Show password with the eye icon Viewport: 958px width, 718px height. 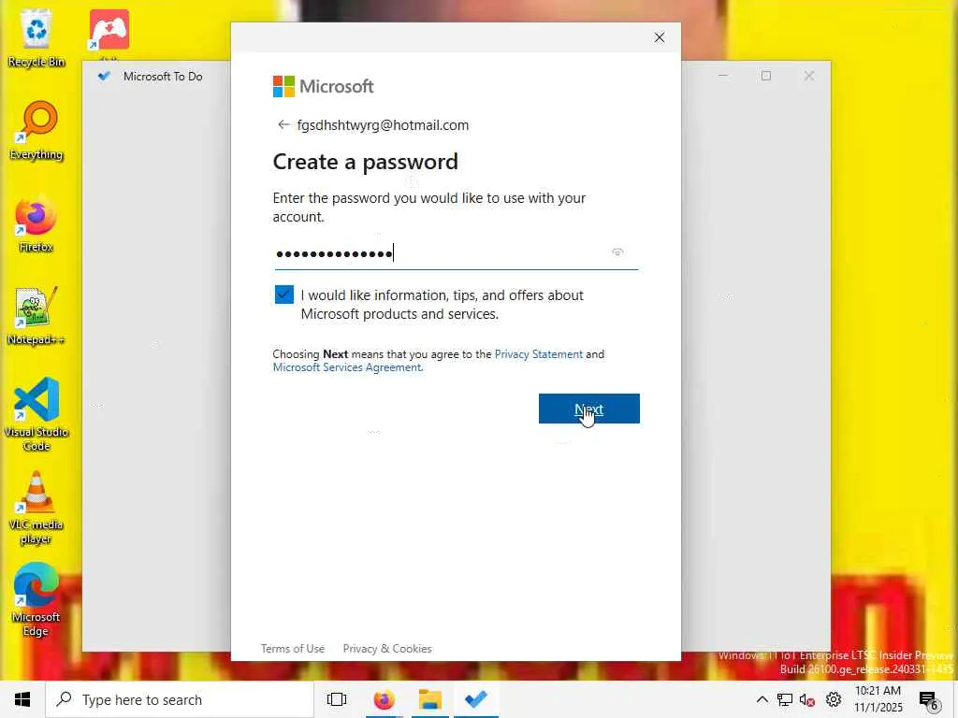point(617,252)
